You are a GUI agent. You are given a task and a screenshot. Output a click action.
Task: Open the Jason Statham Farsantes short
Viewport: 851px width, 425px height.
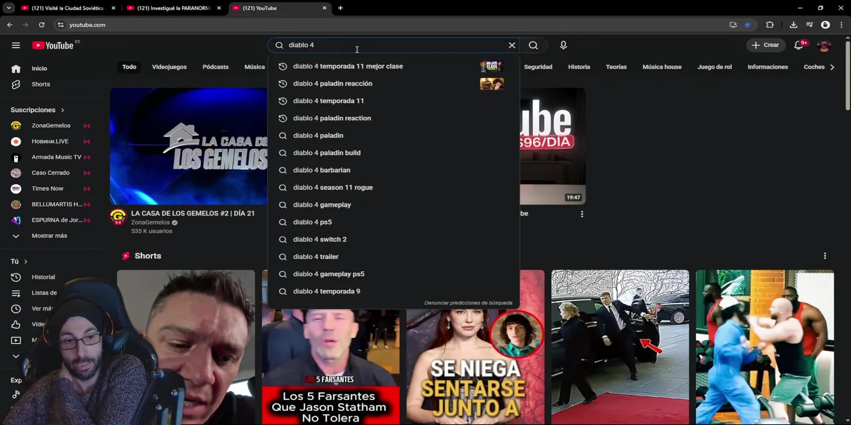pyautogui.click(x=330, y=366)
